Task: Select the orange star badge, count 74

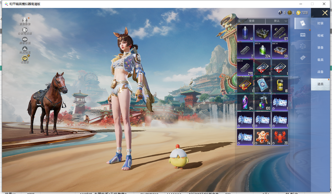Action: point(263,137)
